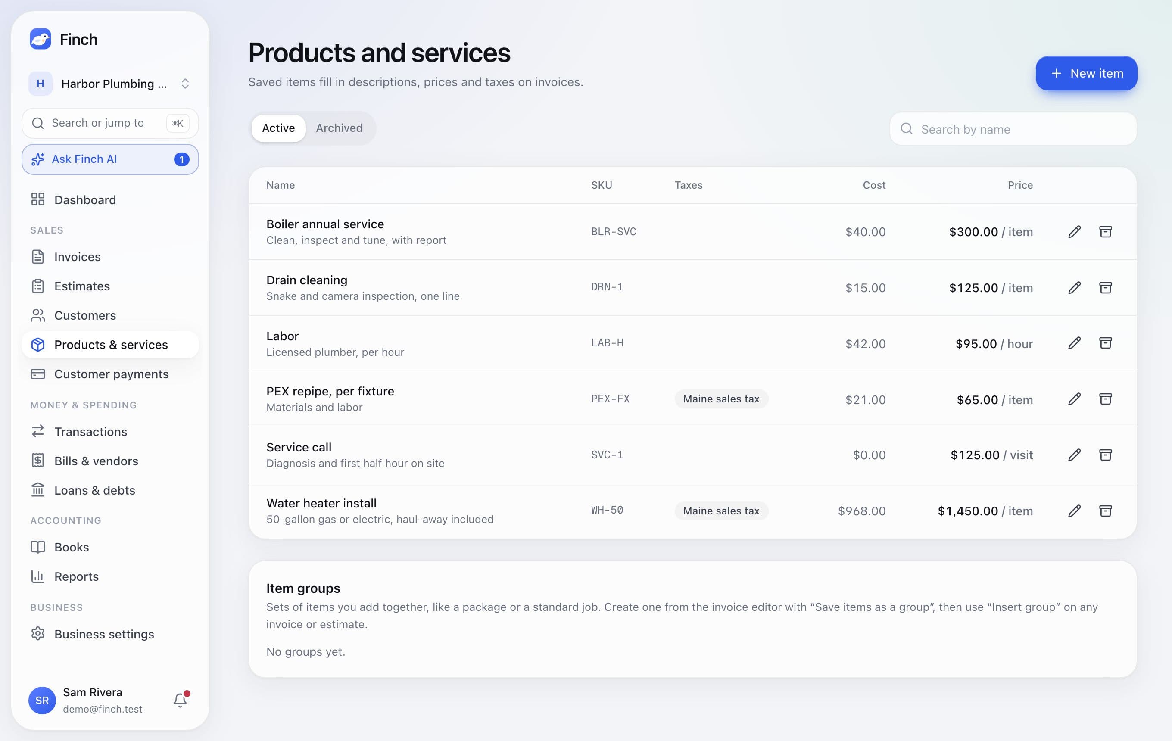Navigate to Customers
The image size is (1172, 741).
[x=110, y=315]
